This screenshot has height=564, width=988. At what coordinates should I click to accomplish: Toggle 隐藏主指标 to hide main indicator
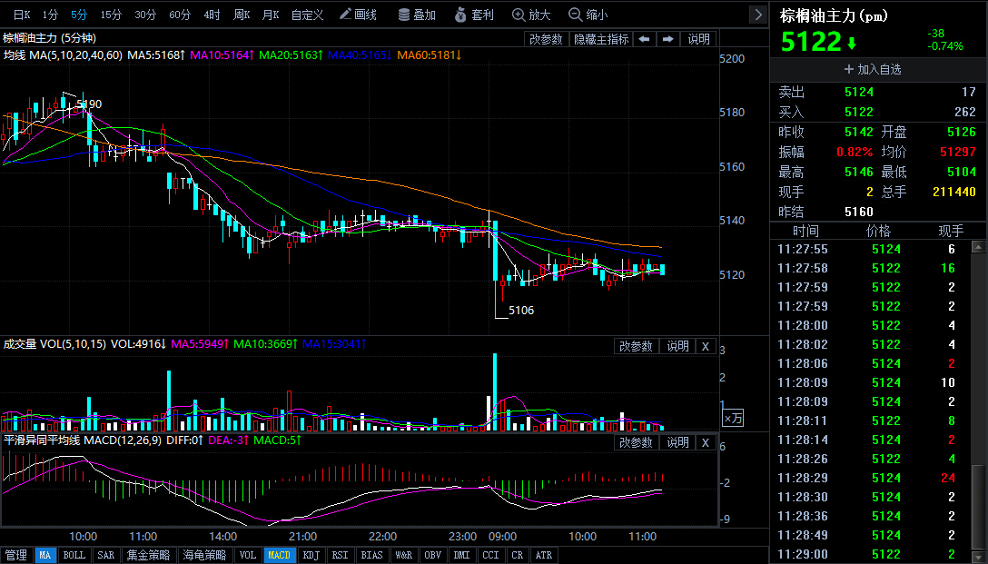click(x=601, y=39)
